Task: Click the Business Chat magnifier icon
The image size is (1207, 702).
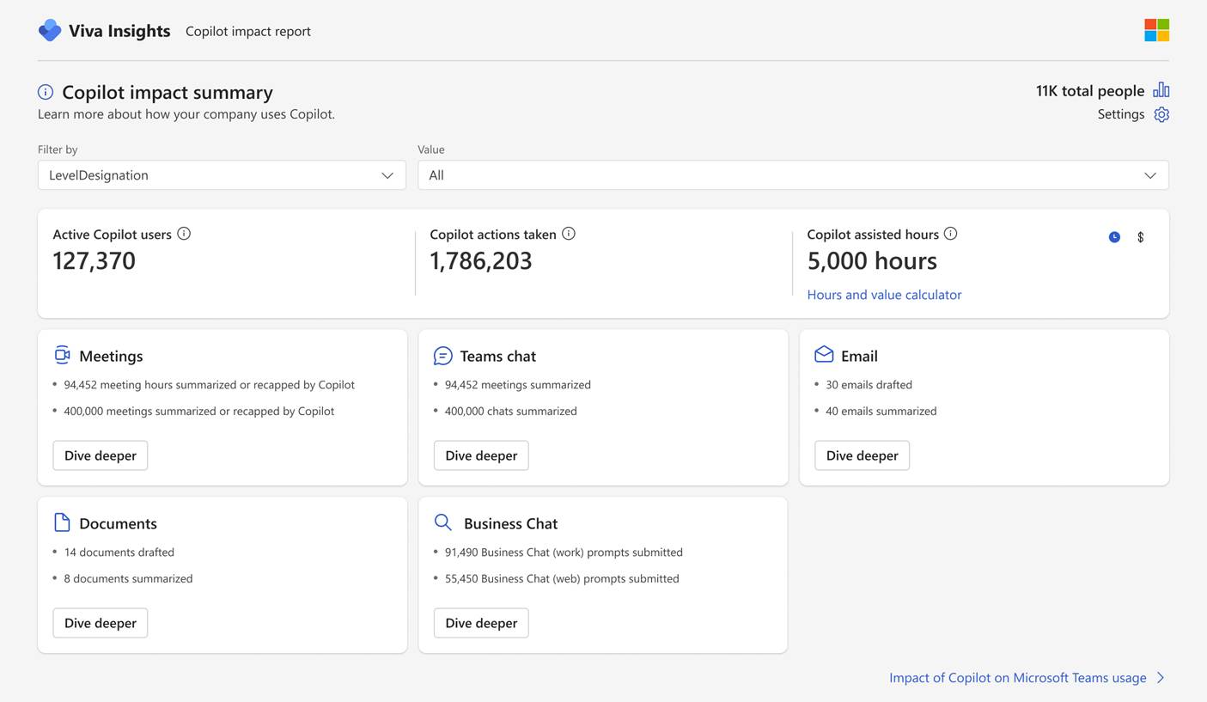Action: tap(442, 522)
